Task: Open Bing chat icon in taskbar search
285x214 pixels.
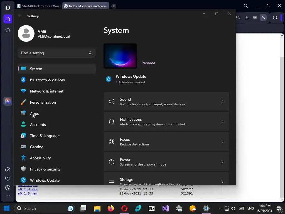Action: click(70, 208)
